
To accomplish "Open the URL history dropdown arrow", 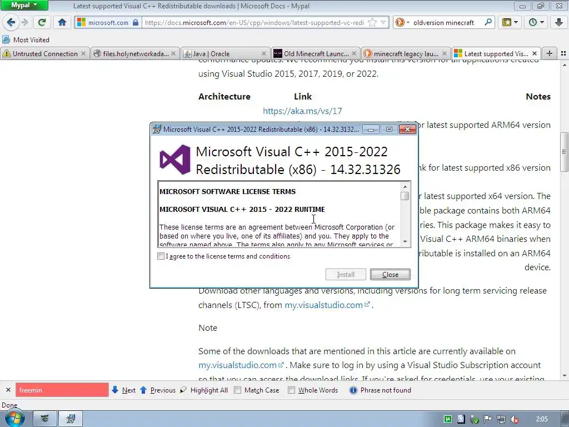I will pyautogui.click(x=383, y=22).
